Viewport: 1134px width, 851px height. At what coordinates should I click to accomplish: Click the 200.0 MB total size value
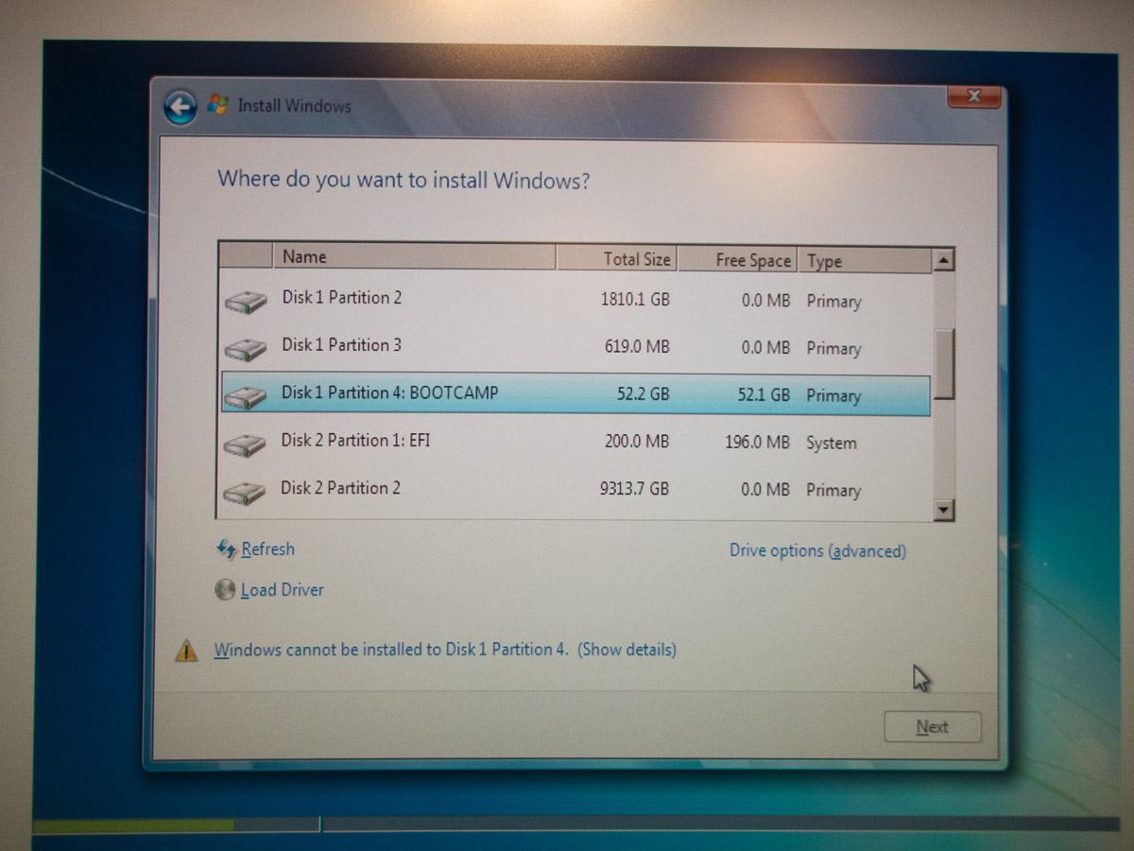[x=637, y=441]
